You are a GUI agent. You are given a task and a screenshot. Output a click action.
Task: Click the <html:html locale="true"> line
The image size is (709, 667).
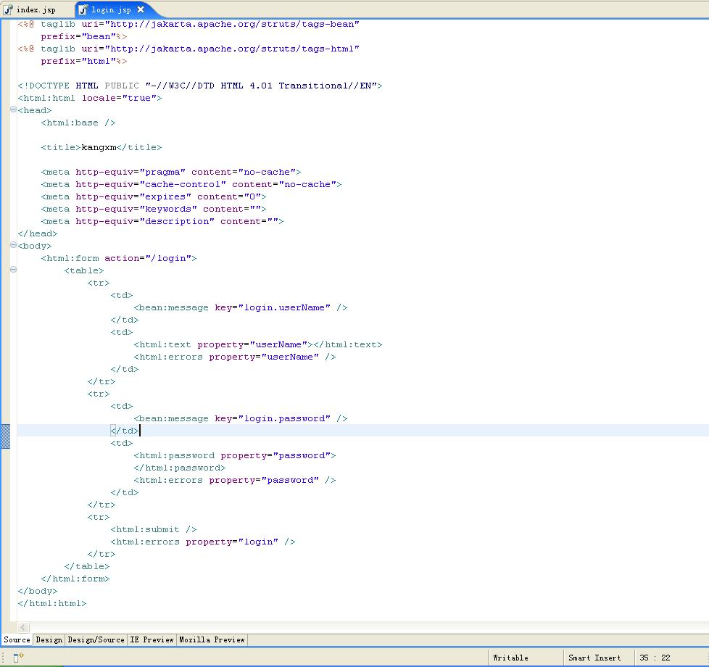89,98
